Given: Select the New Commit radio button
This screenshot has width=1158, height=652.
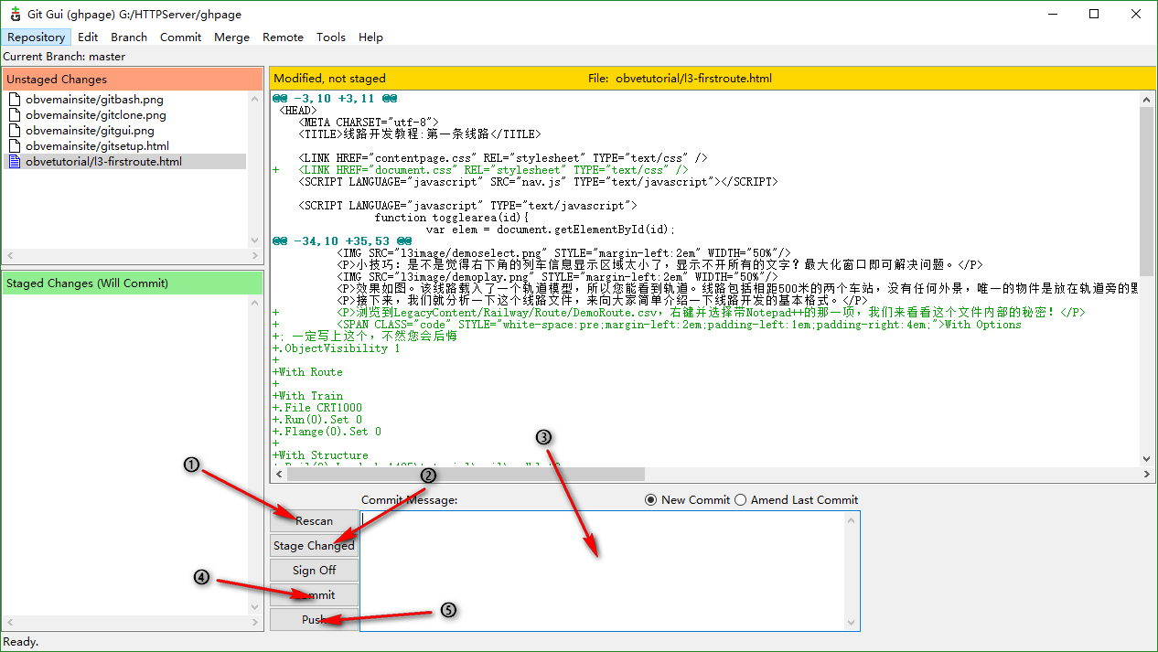Looking at the screenshot, I should click(x=651, y=500).
